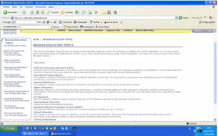Screen dimensions: 218x136
Task: Open ICT Research heading in main list
Action: tap(41, 97)
